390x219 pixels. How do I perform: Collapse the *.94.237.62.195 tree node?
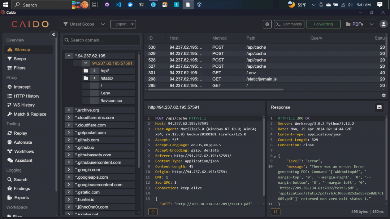[69, 56]
